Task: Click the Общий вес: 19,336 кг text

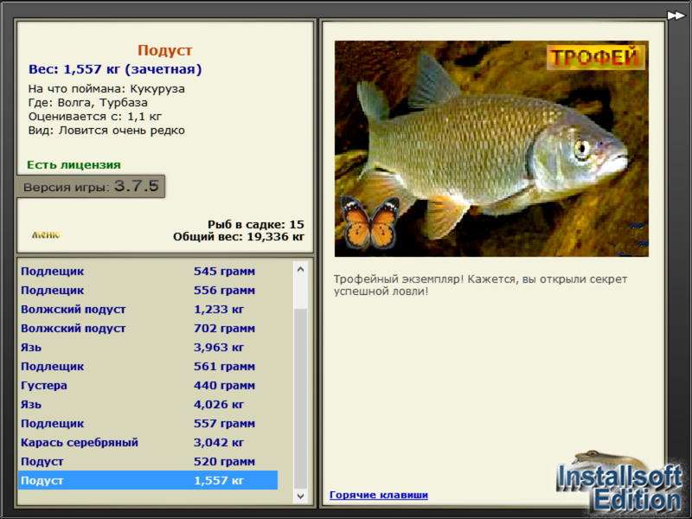Action: point(239,237)
